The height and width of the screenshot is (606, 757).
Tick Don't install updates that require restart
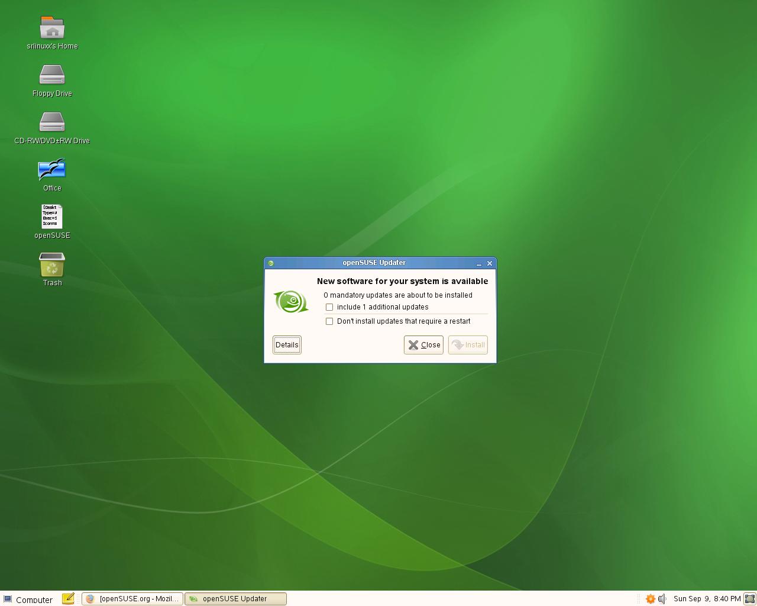click(x=329, y=321)
